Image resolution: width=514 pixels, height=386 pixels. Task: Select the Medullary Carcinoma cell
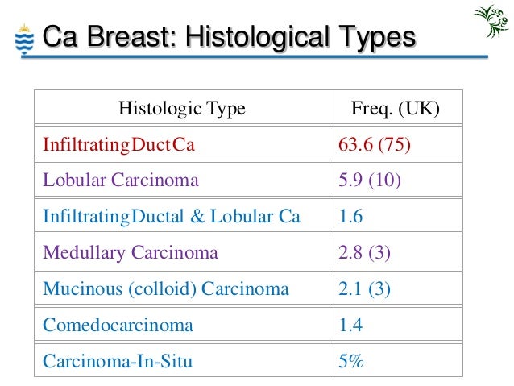[x=131, y=252]
